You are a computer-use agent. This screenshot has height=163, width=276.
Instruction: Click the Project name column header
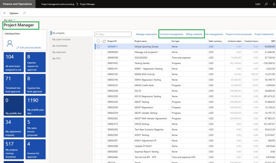point(140,41)
